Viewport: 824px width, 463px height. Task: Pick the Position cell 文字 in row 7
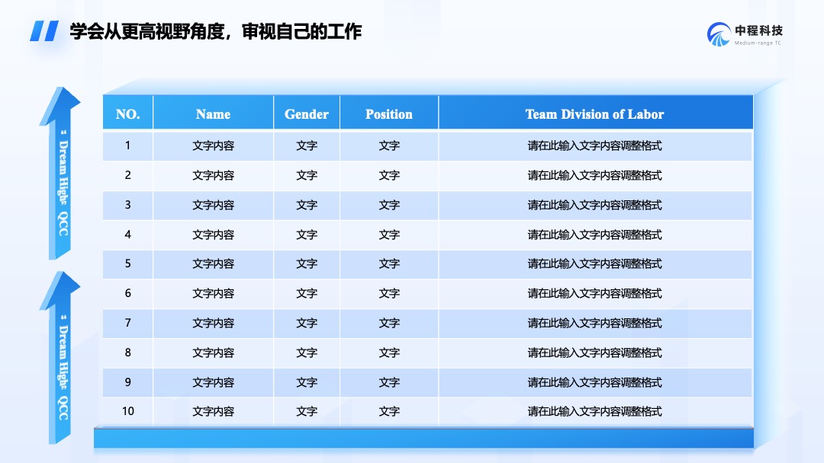coord(389,323)
